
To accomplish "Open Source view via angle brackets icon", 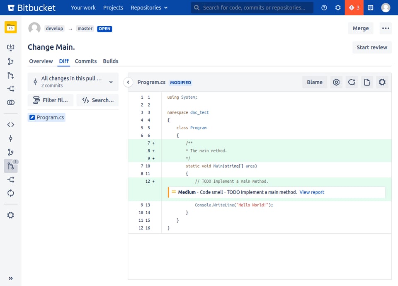I will coord(11,125).
